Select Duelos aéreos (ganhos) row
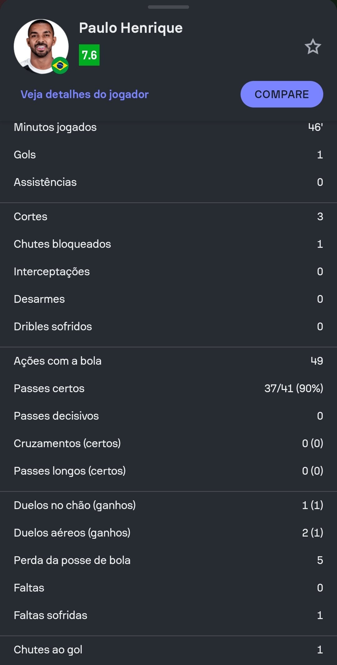Viewport: 337px width, 665px height. (x=168, y=533)
